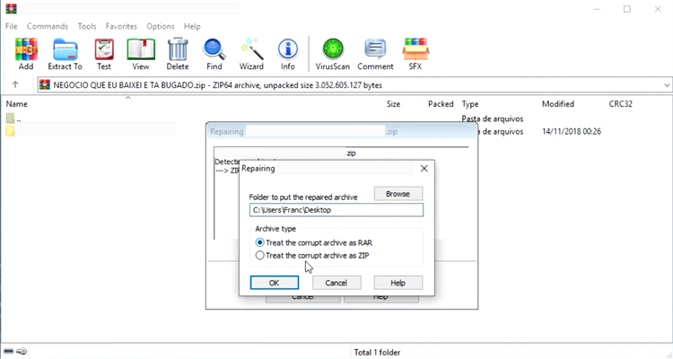673x359 pixels.
Task: Open the Help menu
Action: point(192,26)
